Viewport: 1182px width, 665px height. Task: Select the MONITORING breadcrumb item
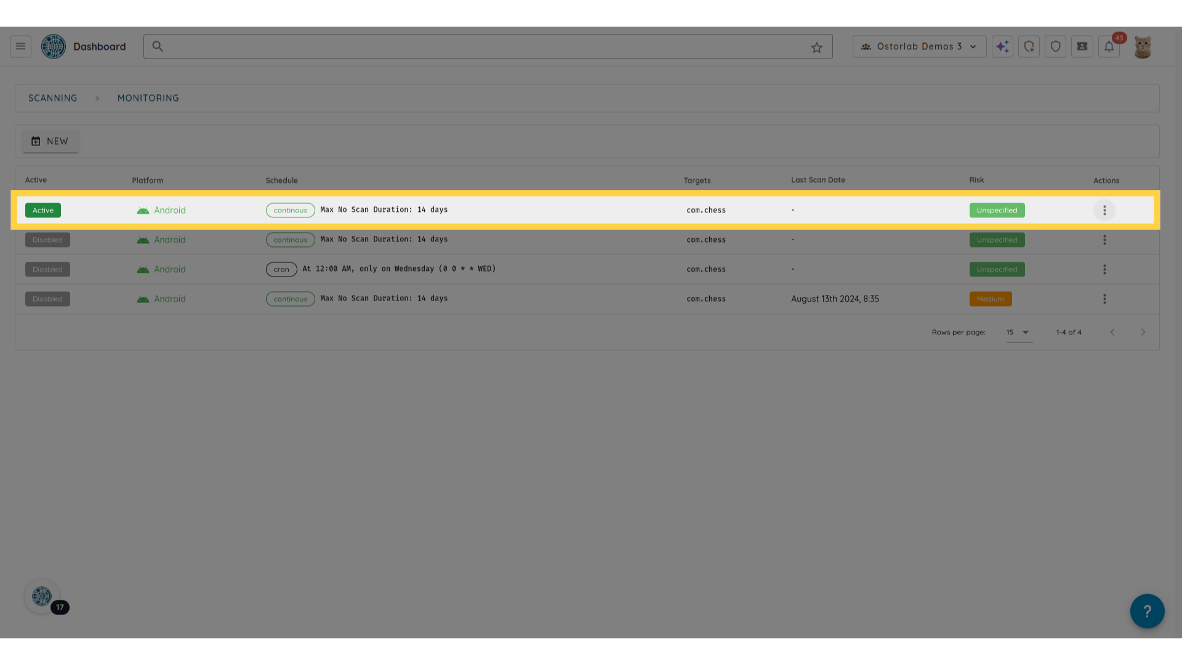[148, 99]
